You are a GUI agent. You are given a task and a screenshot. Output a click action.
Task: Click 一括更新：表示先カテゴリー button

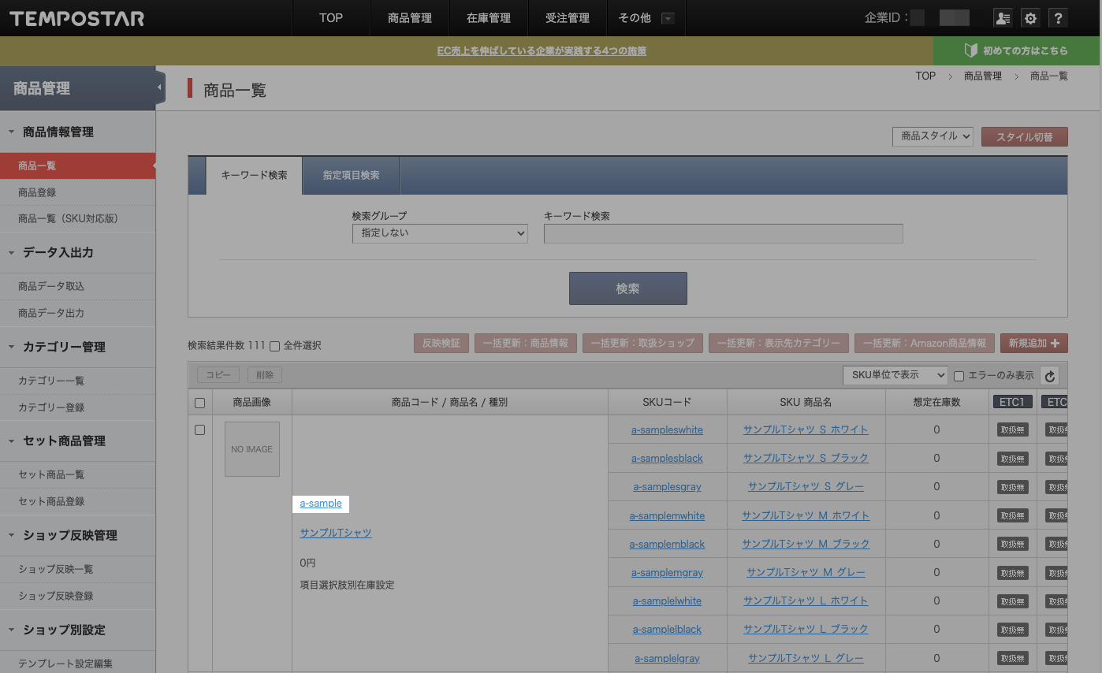(x=779, y=343)
